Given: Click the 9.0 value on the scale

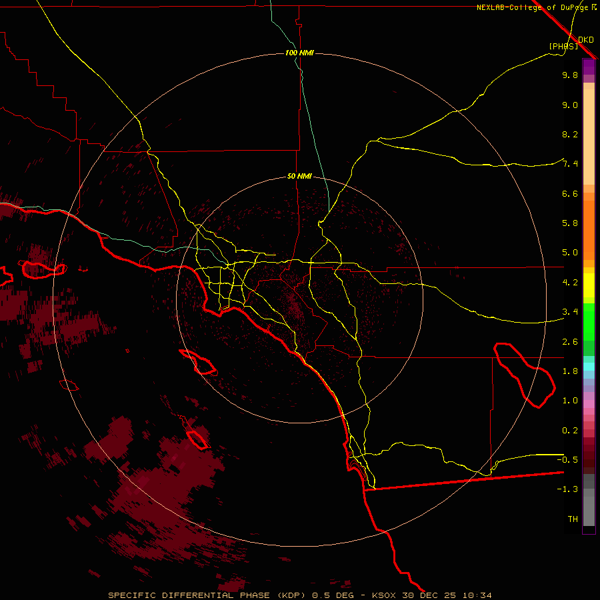Looking at the screenshot, I should 570,105.
